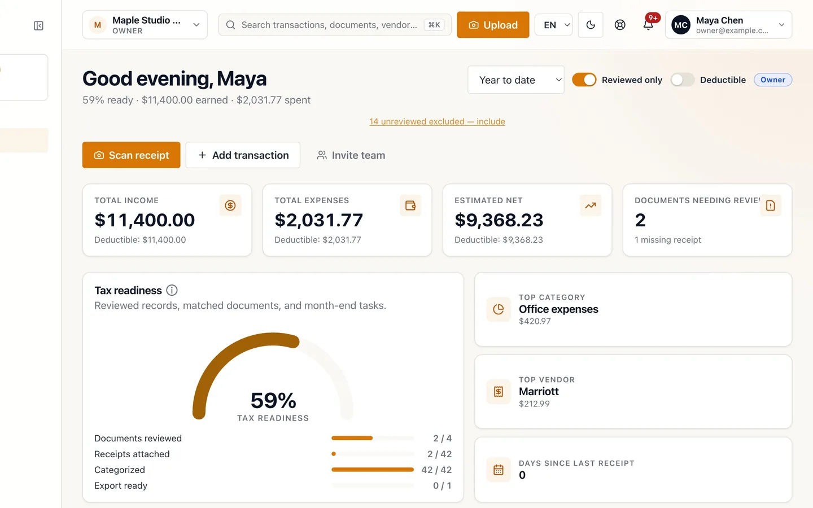Click the days since last receipt calendar icon
Screen dimensions: 813x508
[x=499, y=470]
